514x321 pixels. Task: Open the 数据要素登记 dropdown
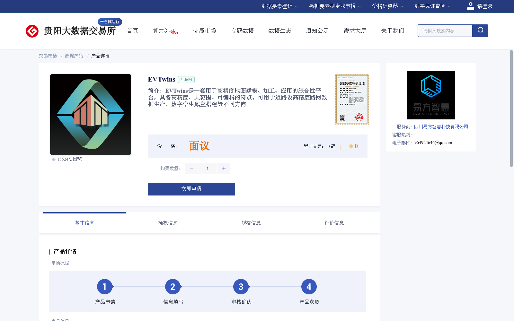pos(279,6)
